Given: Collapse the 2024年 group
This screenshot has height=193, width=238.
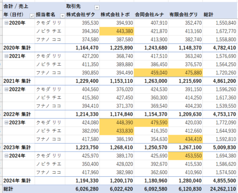Looking at the screenshot, I should 6,156.
